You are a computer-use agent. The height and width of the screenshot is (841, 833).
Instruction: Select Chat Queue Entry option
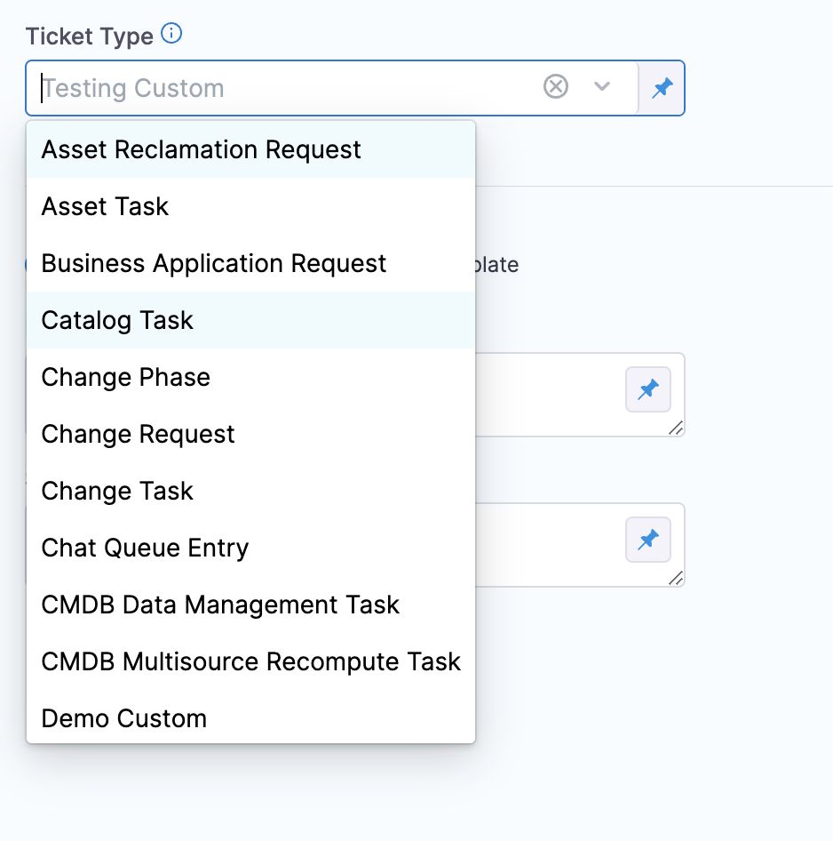(x=146, y=548)
